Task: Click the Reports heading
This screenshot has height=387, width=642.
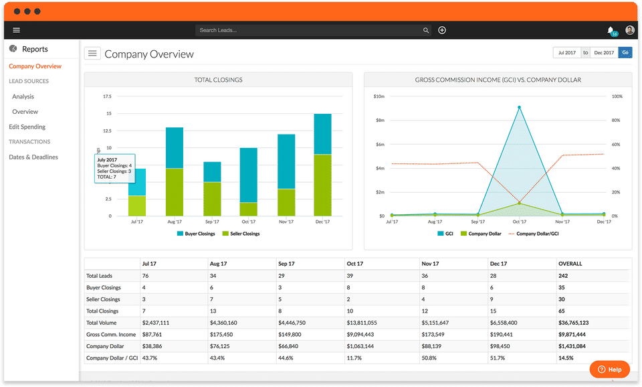Action: point(35,49)
